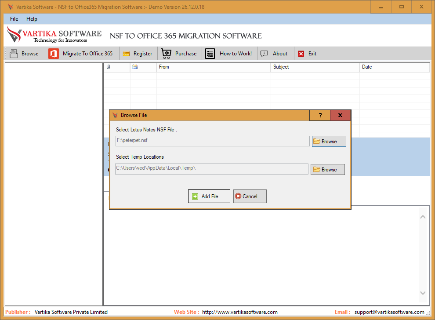This screenshot has height=320, width=435.
Task: Click the support email address
Action: pos(389,312)
